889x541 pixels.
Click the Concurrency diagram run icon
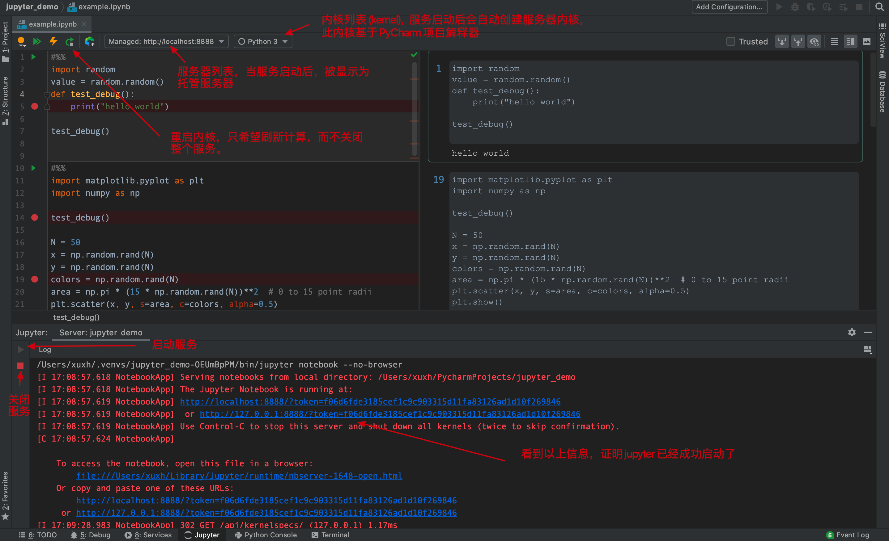coord(843,7)
